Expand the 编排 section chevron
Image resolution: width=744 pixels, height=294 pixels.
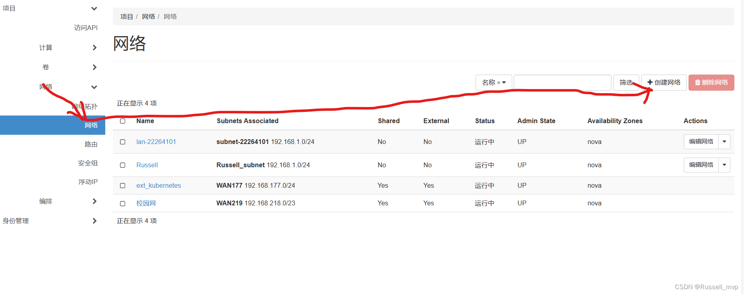[x=94, y=201]
